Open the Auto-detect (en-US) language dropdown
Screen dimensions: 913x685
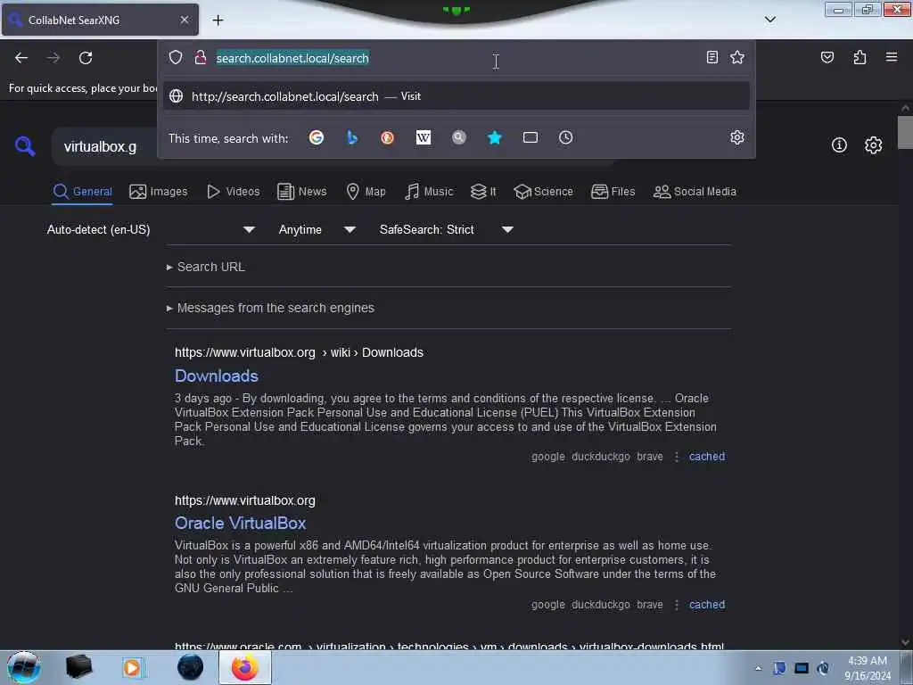tap(151, 229)
